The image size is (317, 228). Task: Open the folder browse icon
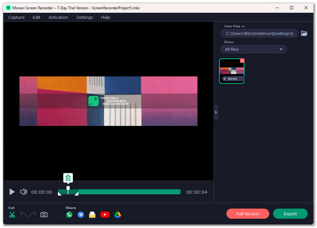point(304,33)
